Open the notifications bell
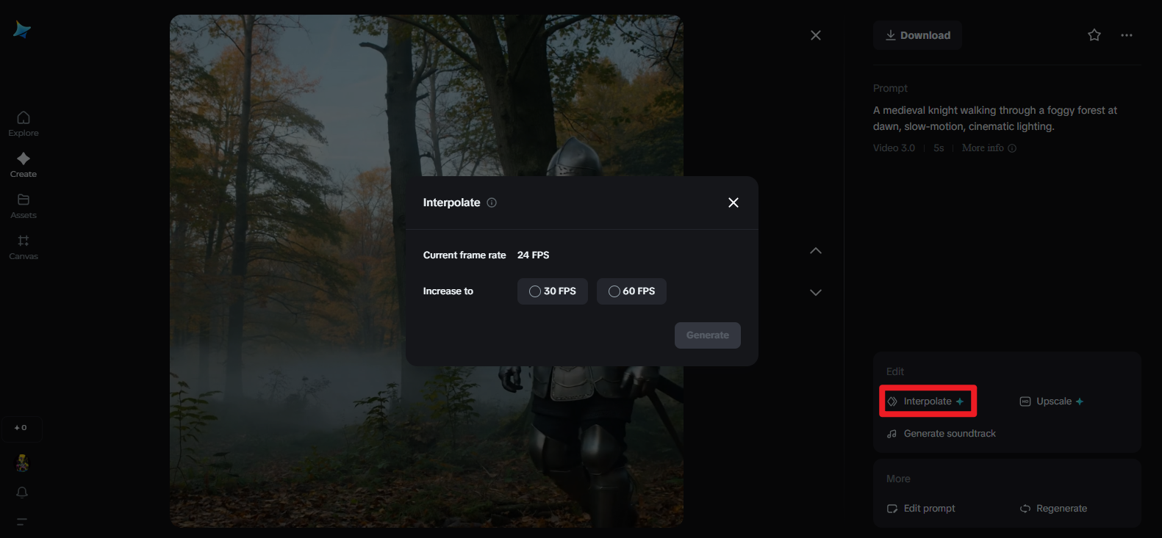This screenshot has width=1162, height=538. pyautogui.click(x=22, y=492)
